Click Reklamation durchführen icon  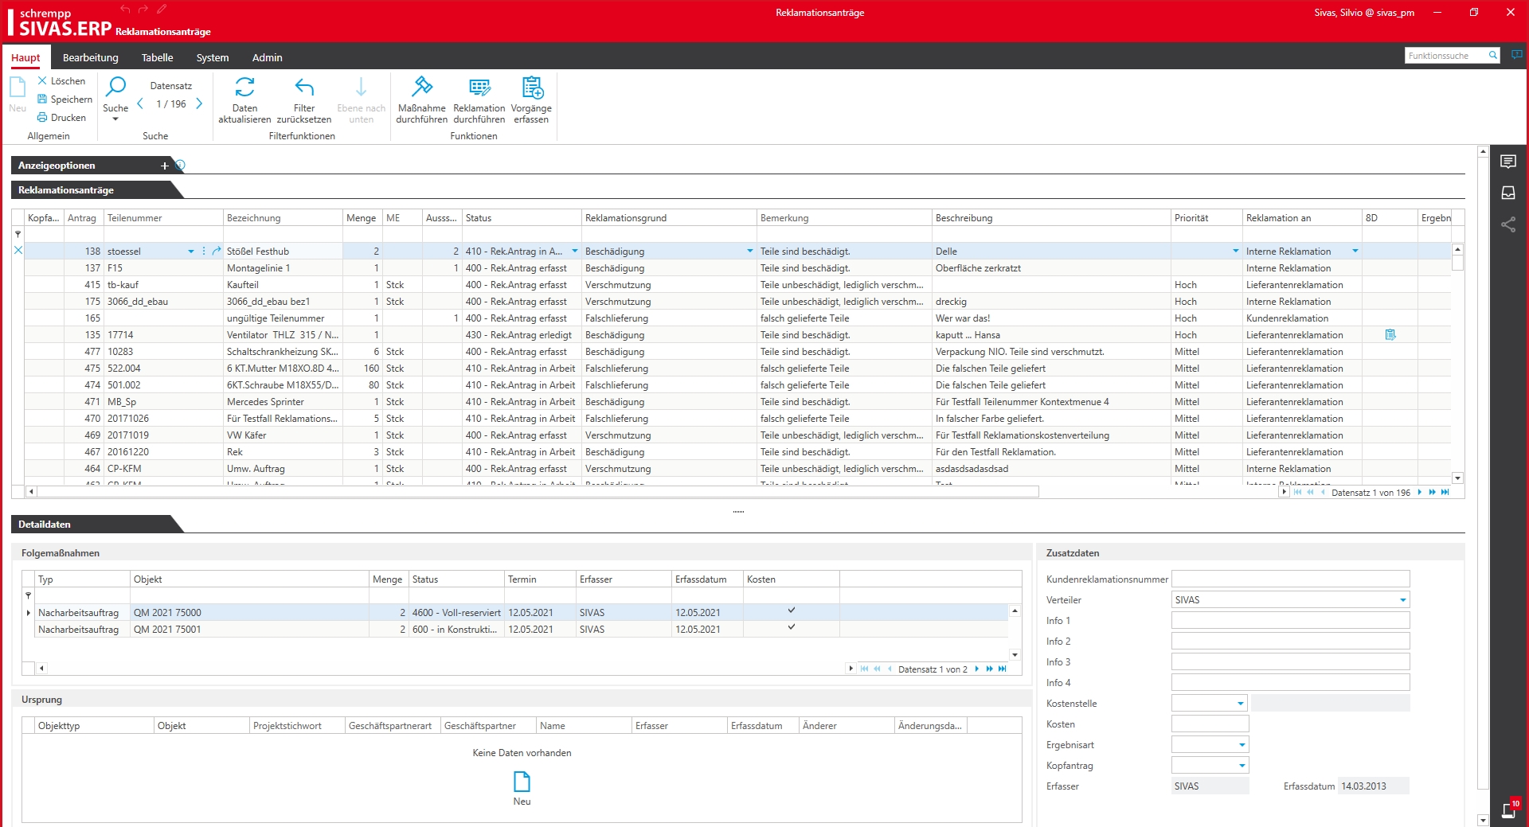[479, 88]
